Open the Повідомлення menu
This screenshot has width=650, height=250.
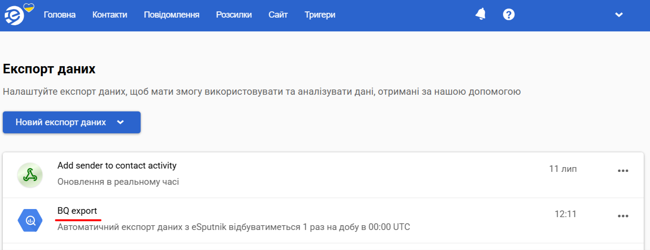pyautogui.click(x=172, y=15)
